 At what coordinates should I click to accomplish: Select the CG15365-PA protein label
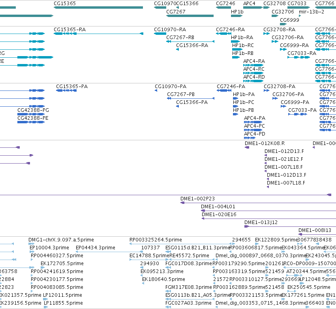(x=72, y=87)
